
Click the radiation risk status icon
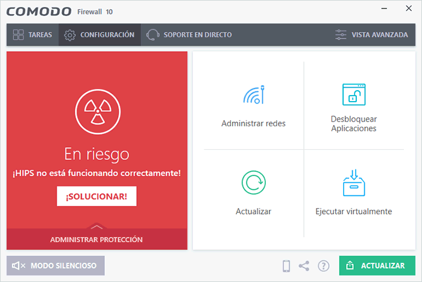click(98, 112)
